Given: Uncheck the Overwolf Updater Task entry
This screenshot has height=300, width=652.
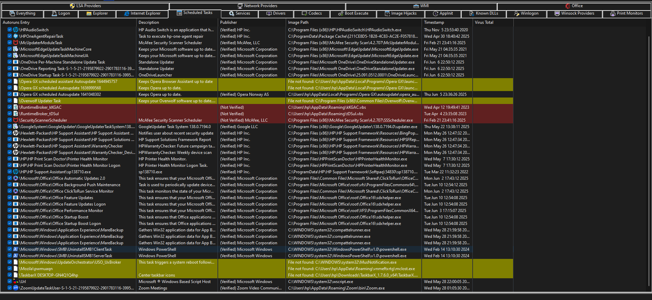Looking at the screenshot, I should (10, 101).
